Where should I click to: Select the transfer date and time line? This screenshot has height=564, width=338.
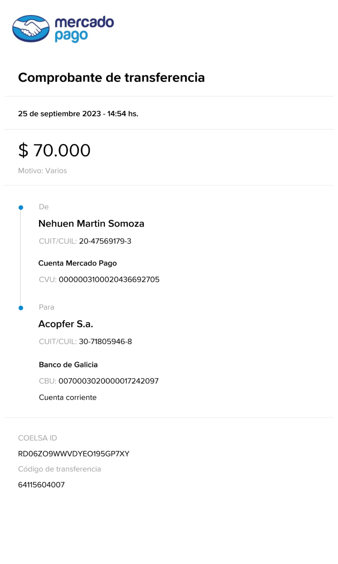(x=78, y=114)
